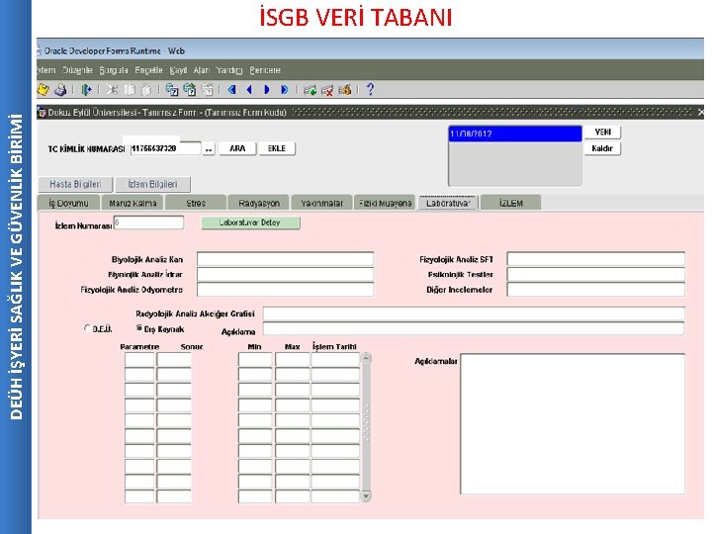The height and width of the screenshot is (534, 712).
Task: Open the Kayıt menu
Action: 178,70
